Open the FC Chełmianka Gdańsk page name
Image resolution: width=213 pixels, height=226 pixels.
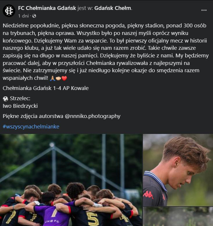(47, 8)
